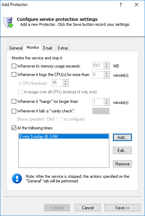Uncheck At the following times option
Image resolution: width=145 pixels, height=216 pixels.
tap(14, 128)
